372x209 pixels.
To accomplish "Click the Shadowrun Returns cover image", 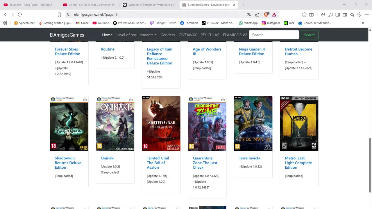I will click(x=69, y=123).
